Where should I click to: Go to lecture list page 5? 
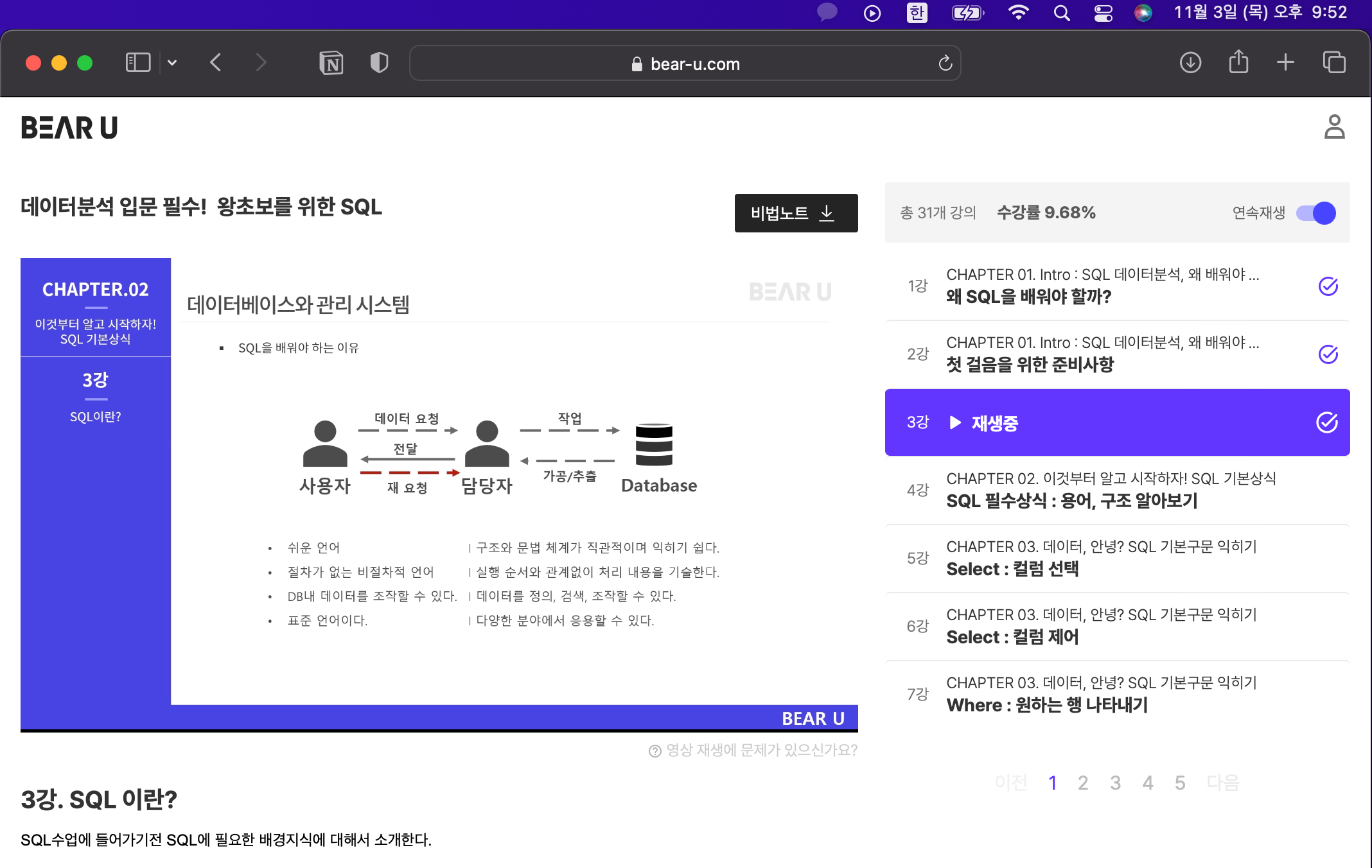coord(1180,783)
